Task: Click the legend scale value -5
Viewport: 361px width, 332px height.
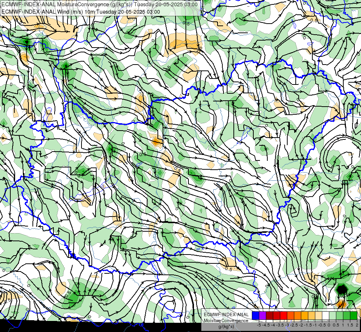Action: [x=259, y=325]
